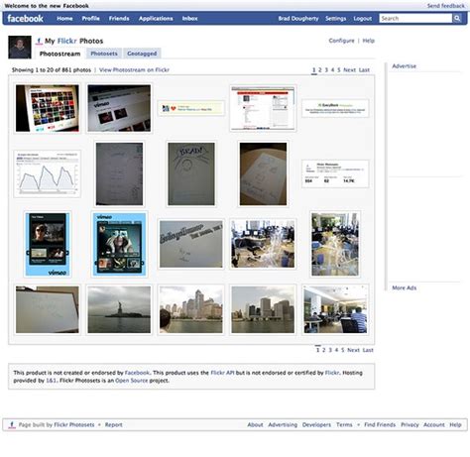Open the Vimeo screen closeup thumbnail

coord(119,108)
